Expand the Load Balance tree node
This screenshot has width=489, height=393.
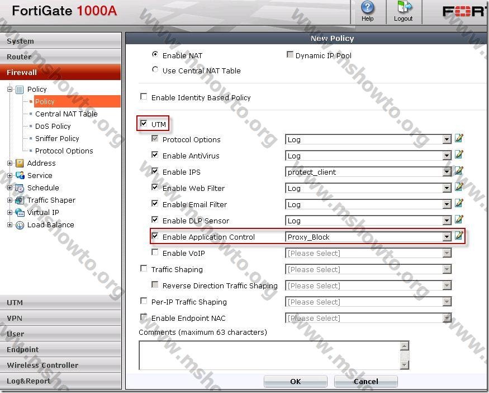[10, 224]
